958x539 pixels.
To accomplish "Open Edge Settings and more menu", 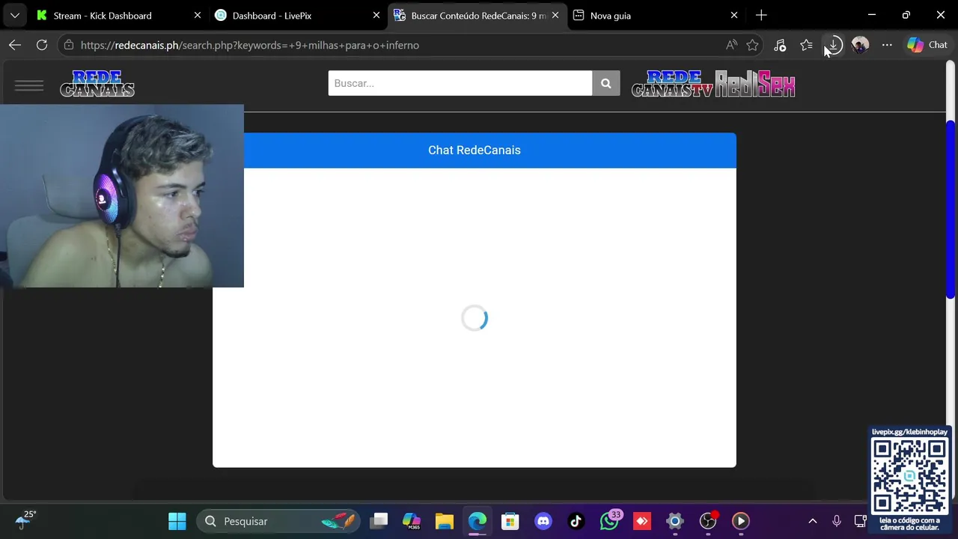I will [x=887, y=45].
